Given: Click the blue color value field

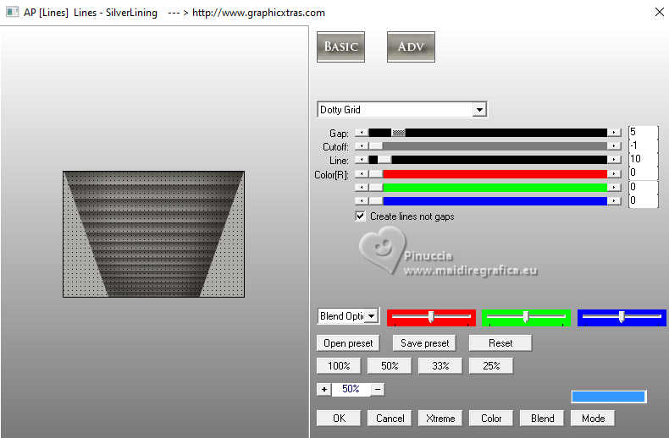Looking at the screenshot, I should (x=644, y=200).
